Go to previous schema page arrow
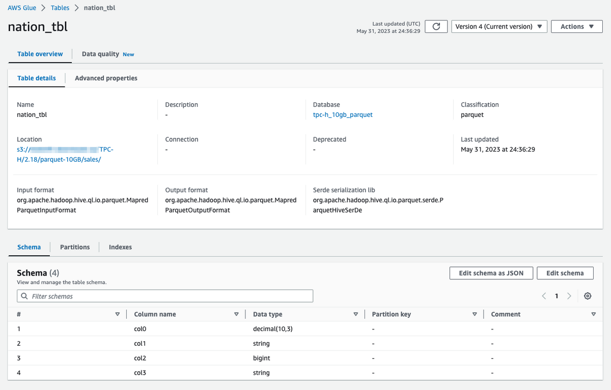This screenshot has width=611, height=390. (x=544, y=296)
